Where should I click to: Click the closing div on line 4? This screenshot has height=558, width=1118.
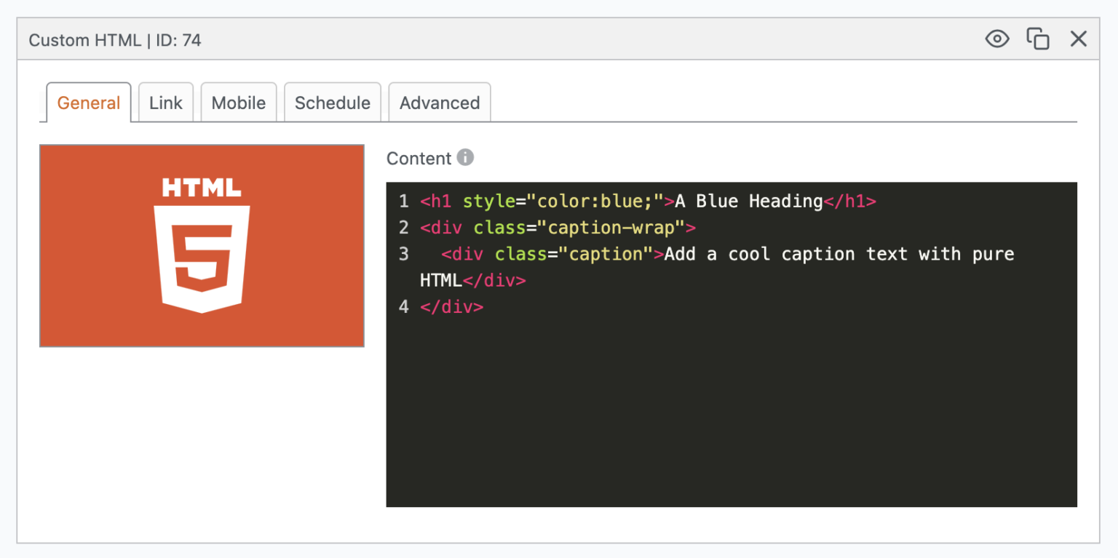pyautogui.click(x=451, y=306)
